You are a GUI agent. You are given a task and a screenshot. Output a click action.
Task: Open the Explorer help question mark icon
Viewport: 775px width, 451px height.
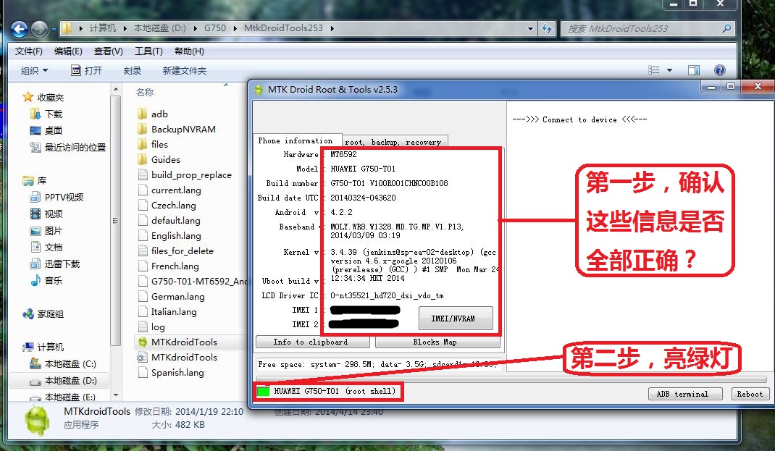(720, 70)
